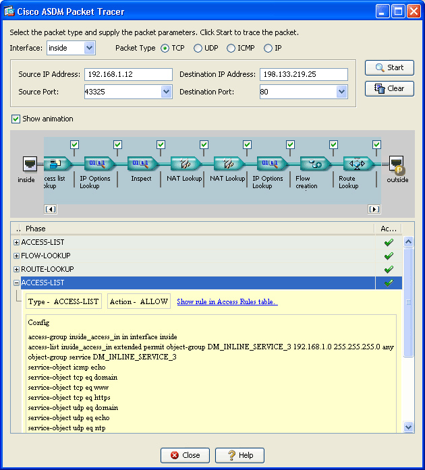Select the Flow creation phase icon
This screenshot has height=470, width=425.
315,164
